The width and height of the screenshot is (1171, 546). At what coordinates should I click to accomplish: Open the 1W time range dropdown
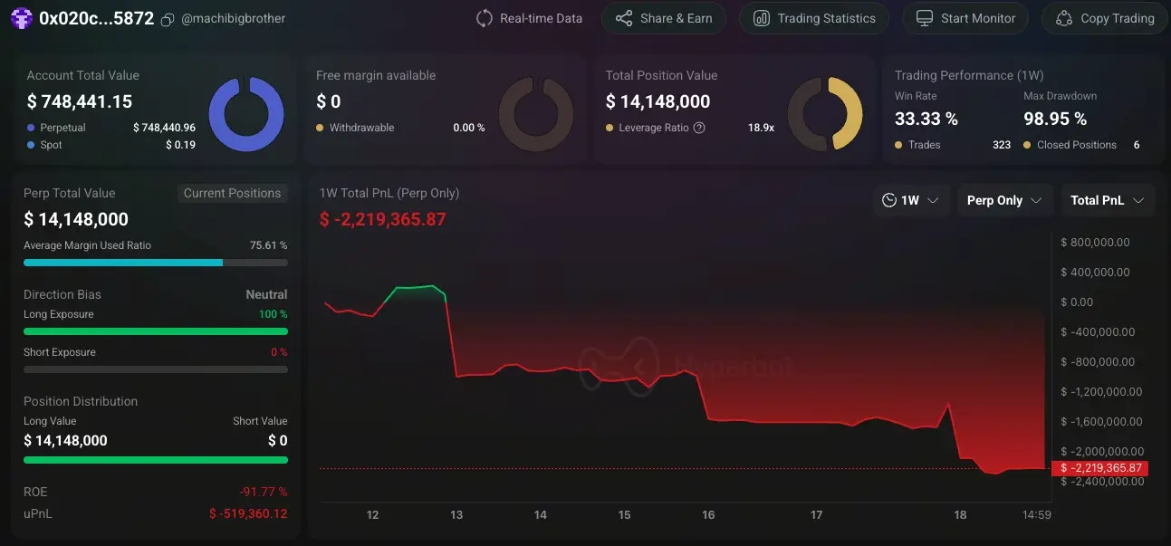tap(911, 200)
